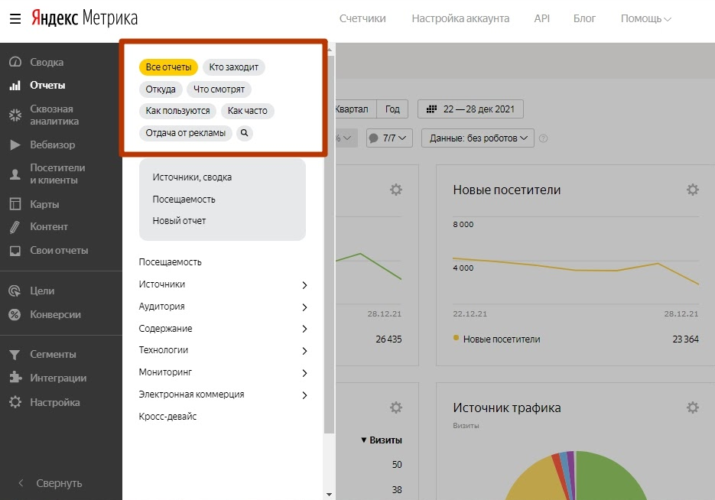Open Посещаемость report in the list
The image size is (715, 500).
point(170,262)
